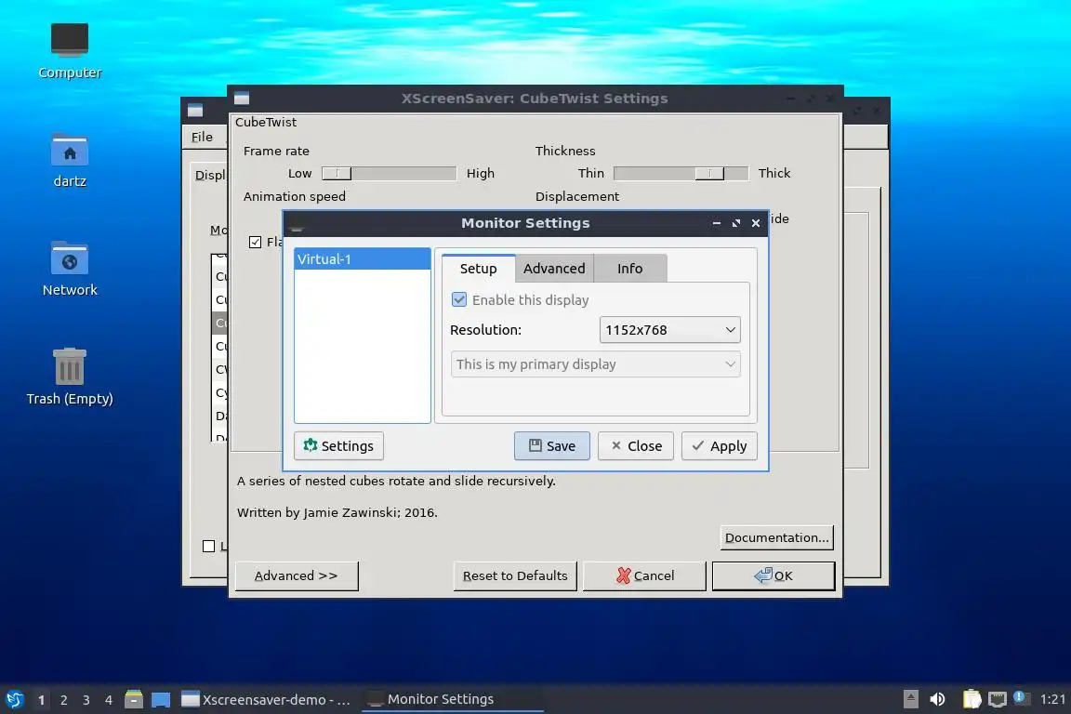Click the CubeTwist Settings window menu icon

[242, 99]
